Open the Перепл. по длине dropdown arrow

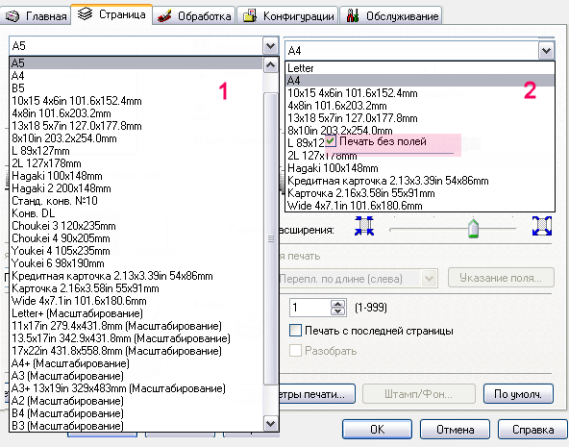pos(429,279)
